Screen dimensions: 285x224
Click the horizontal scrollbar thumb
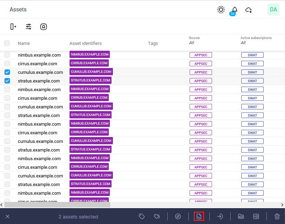[57, 205]
